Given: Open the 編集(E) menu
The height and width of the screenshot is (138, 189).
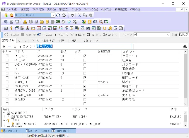Looking at the screenshot, I should (x=25, y=9).
